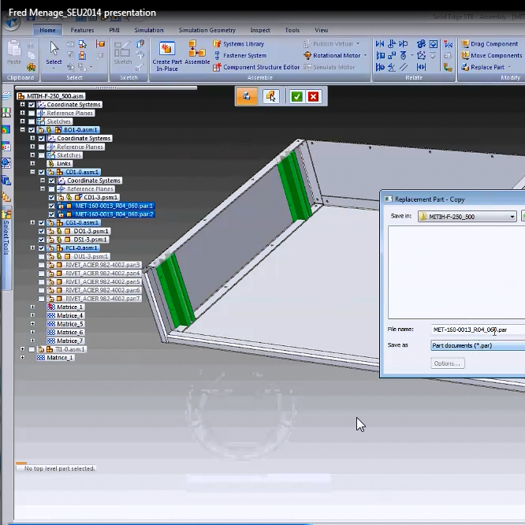Open the Features ribbon tab
This screenshot has height=525, width=525.
coord(82,30)
